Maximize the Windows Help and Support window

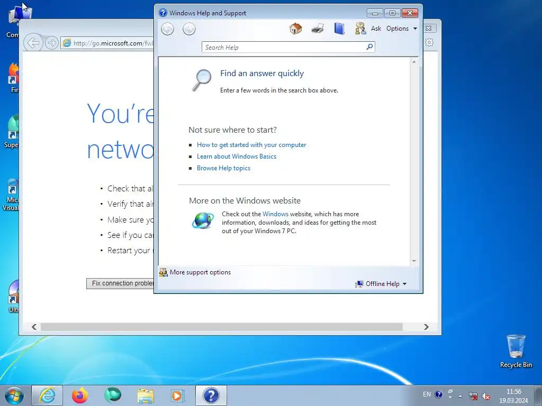point(392,13)
